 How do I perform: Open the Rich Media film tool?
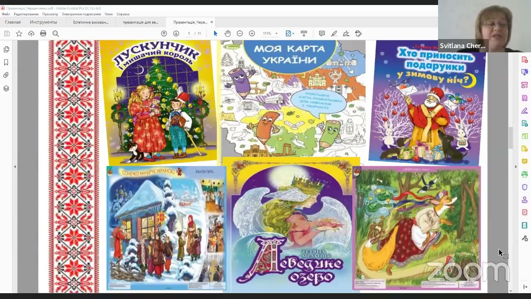click(x=525, y=225)
